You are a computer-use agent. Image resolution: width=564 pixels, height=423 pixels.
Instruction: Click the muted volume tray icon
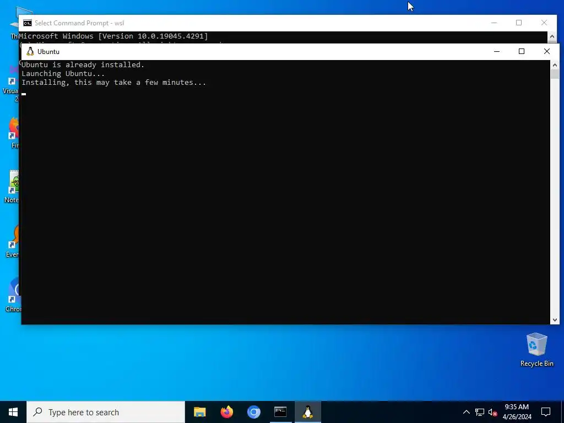point(493,412)
